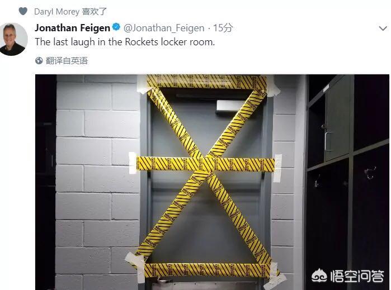Click the tweet text about Rockets locker room

click(125, 42)
